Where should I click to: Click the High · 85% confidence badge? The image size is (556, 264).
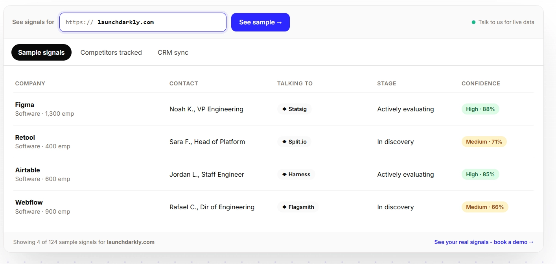coord(481,174)
